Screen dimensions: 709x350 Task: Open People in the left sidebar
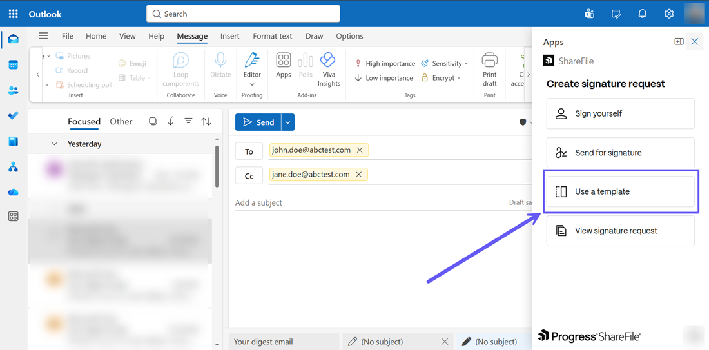[13, 90]
